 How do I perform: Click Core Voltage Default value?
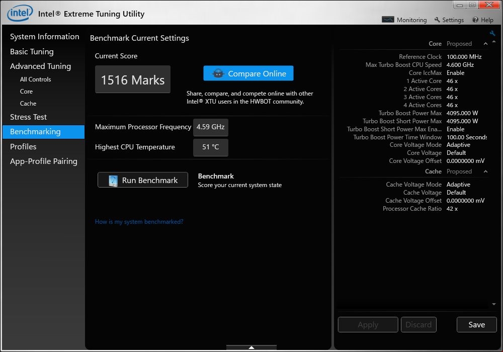coord(456,152)
